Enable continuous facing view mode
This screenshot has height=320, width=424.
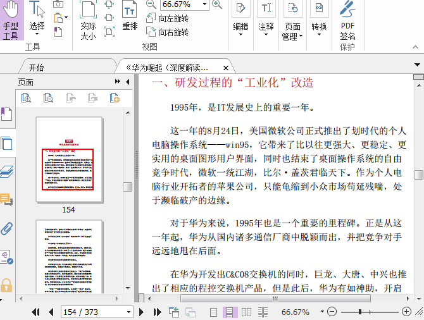pos(263,312)
